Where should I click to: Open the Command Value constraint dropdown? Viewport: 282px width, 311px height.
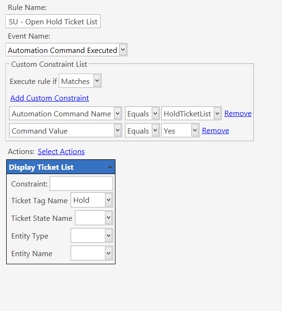(x=65, y=130)
